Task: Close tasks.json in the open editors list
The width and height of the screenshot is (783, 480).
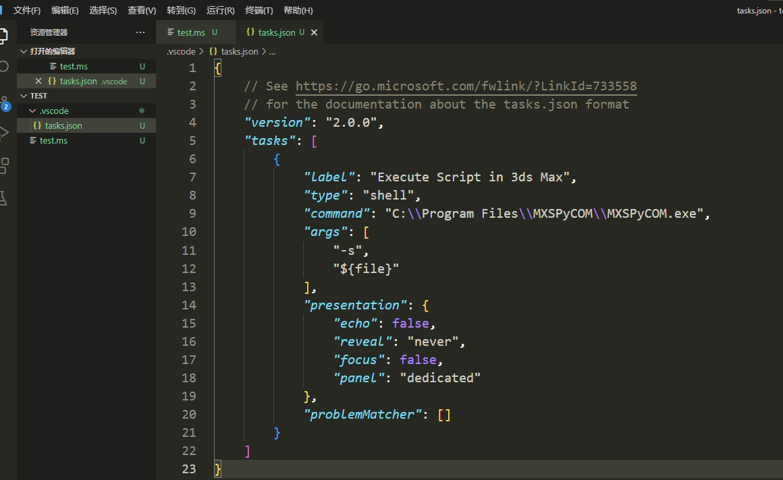Action: coord(38,81)
